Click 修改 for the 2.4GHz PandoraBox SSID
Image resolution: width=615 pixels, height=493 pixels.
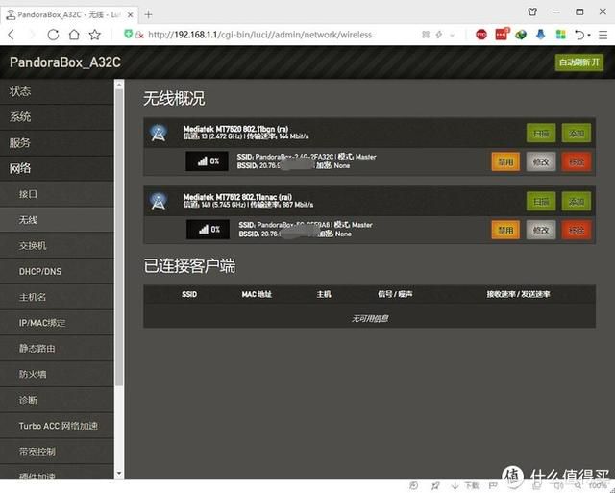(541, 161)
